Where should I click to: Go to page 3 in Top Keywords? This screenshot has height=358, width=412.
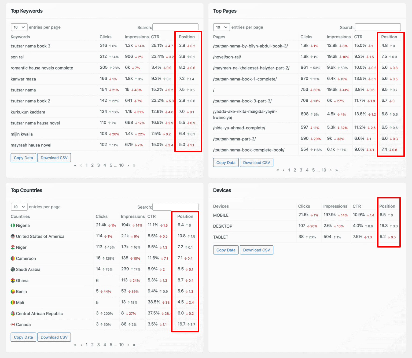click(98, 165)
